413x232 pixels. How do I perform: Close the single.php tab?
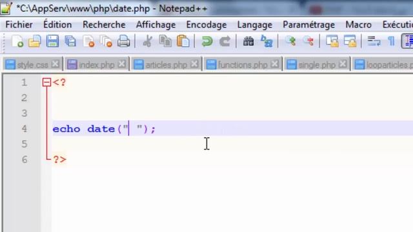pos(343,64)
